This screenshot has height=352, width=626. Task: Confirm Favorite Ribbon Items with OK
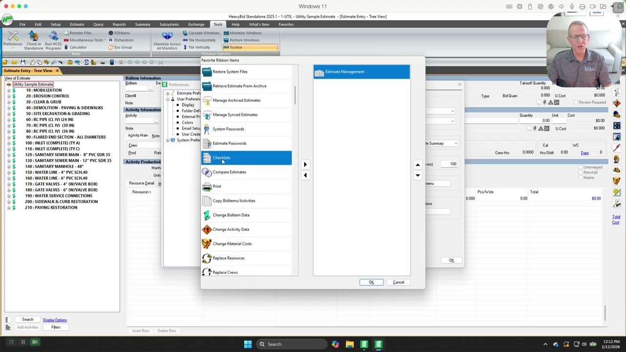point(372,282)
